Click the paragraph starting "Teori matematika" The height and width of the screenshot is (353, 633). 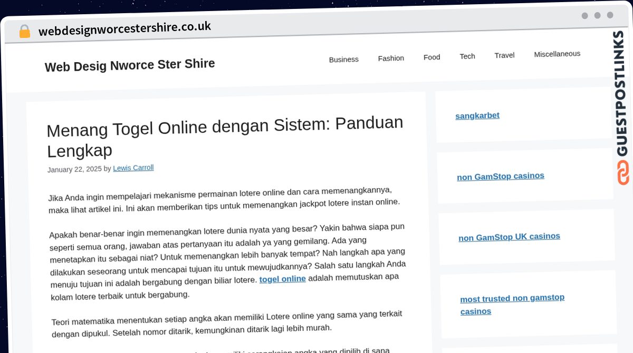tap(227, 323)
